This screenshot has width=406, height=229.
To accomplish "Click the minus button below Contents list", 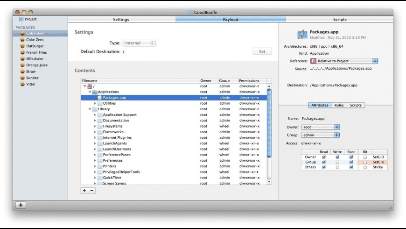I will [91, 190].
